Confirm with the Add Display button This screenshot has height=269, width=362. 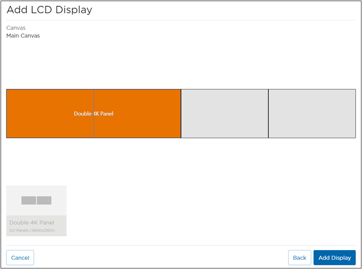(334, 258)
